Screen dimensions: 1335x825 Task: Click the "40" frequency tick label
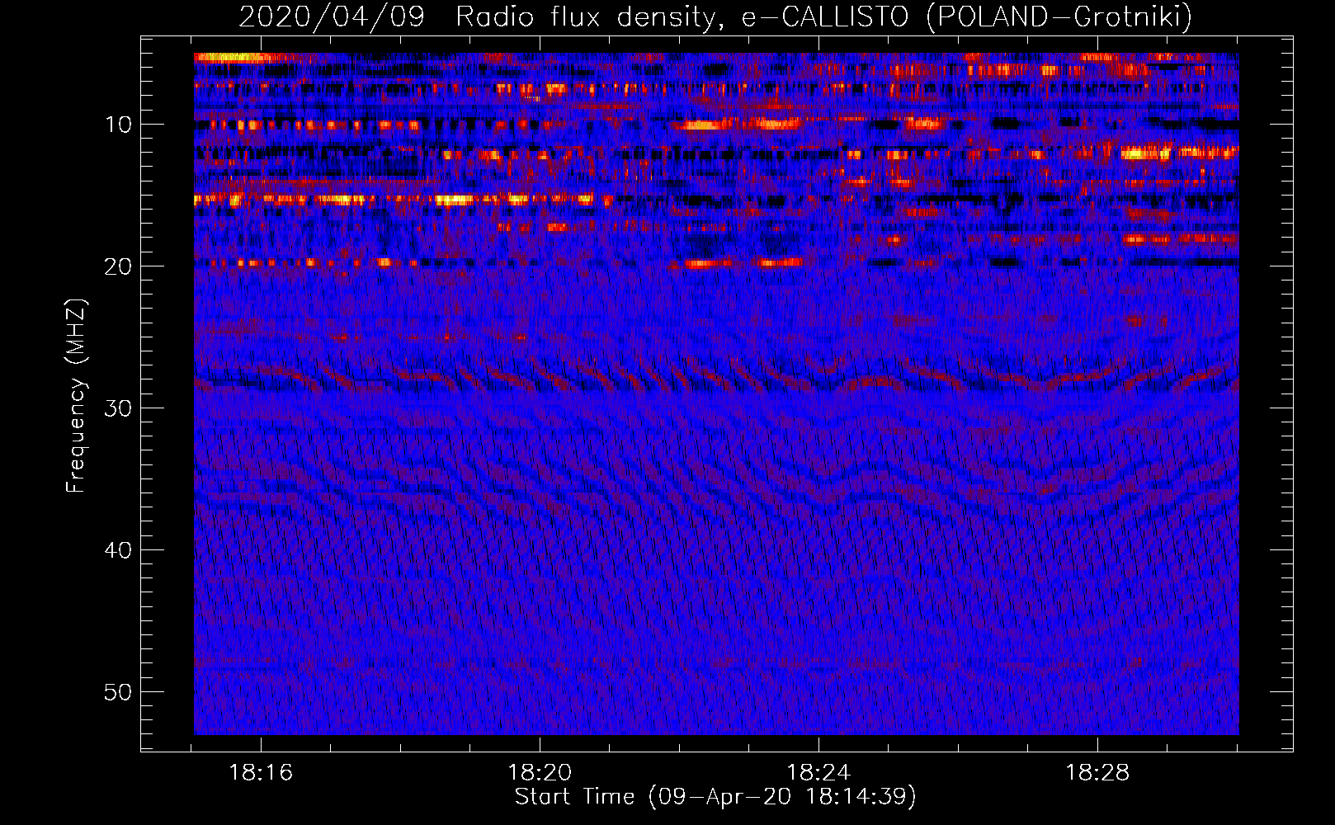[119, 550]
